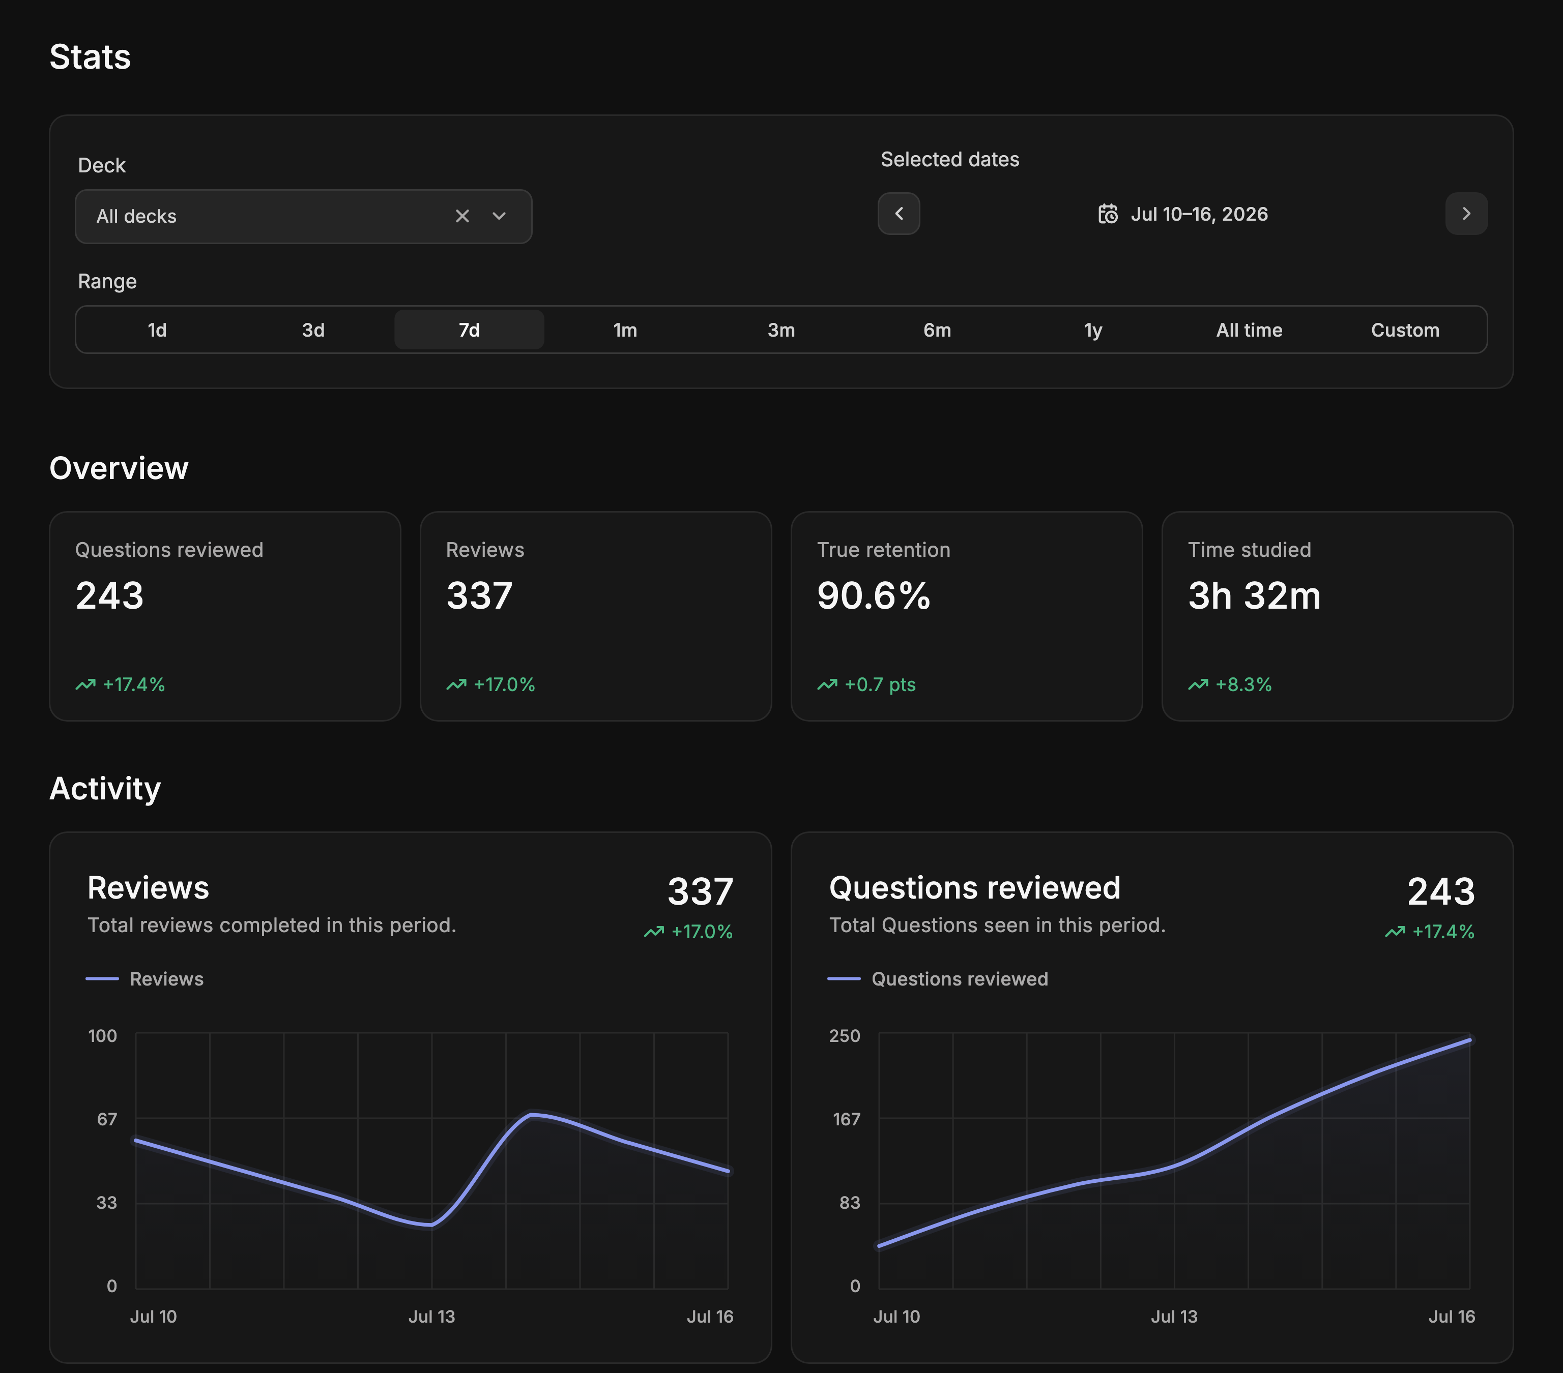Clear the All decks selection
This screenshot has width=1563, height=1373.
(462, 216)
